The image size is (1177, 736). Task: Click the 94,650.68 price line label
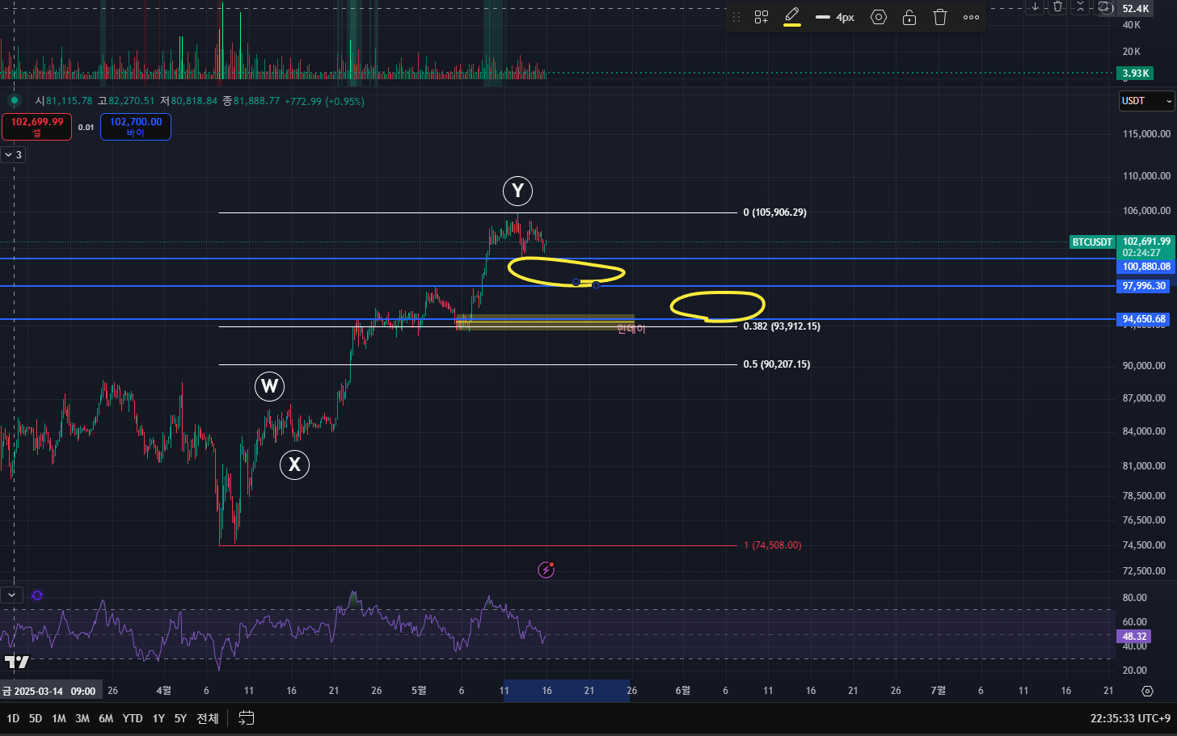coord(1143,319)
